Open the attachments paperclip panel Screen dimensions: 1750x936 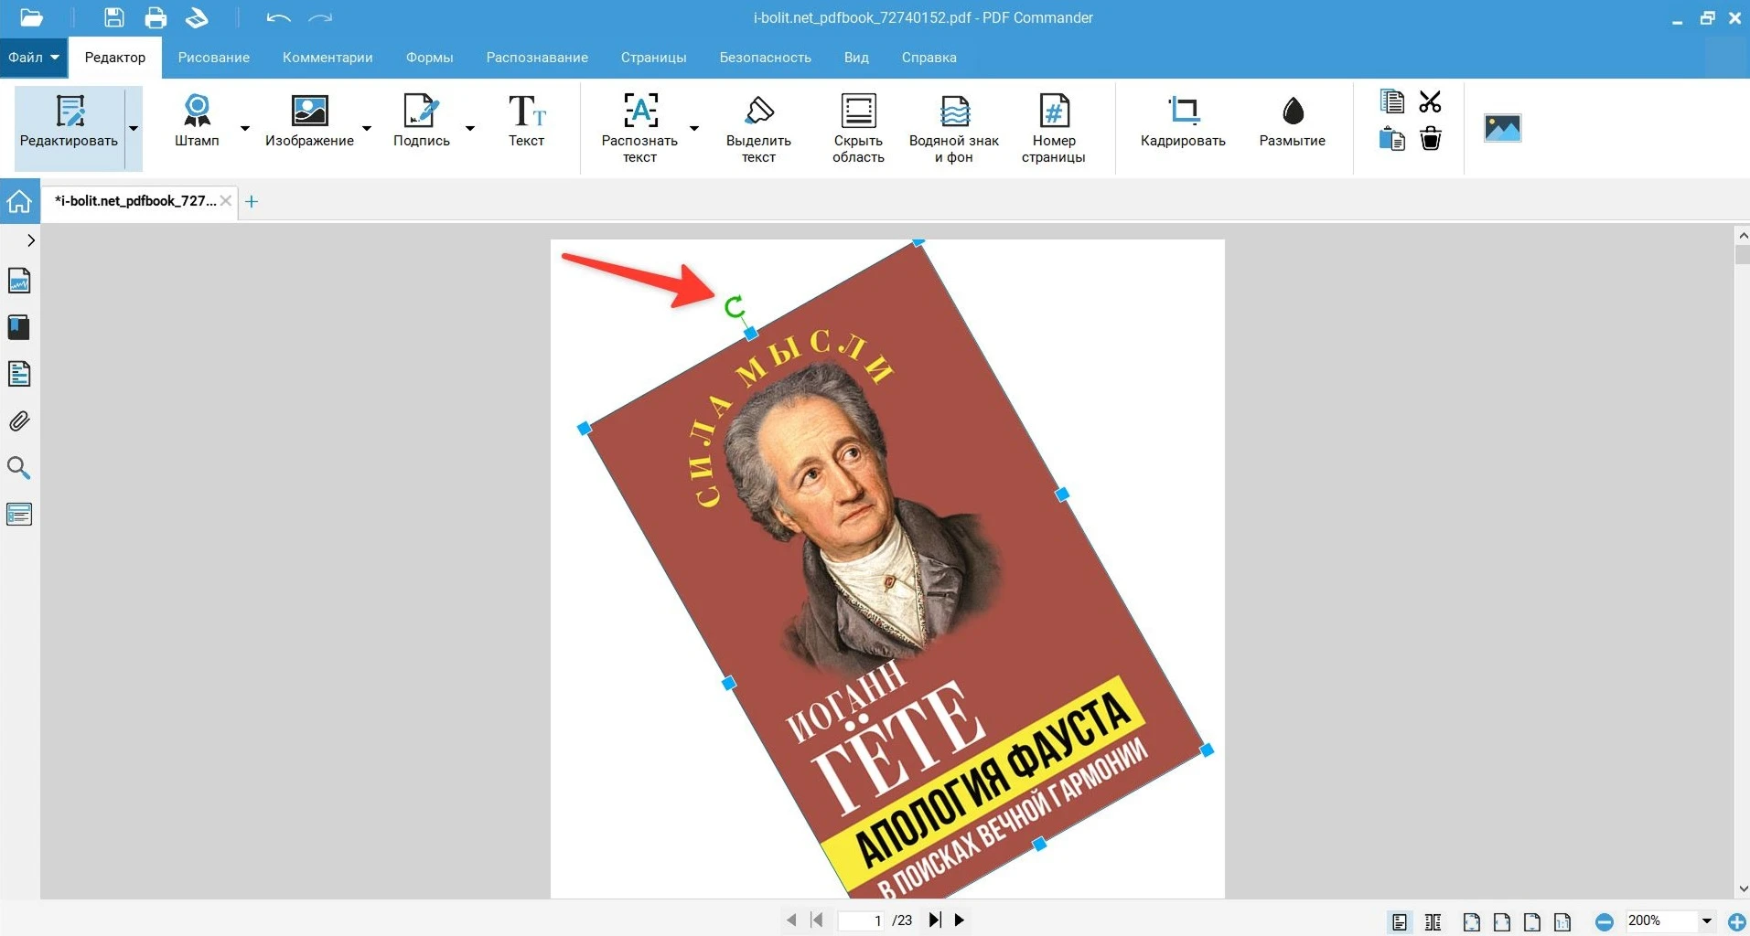(x=18, y=421)
